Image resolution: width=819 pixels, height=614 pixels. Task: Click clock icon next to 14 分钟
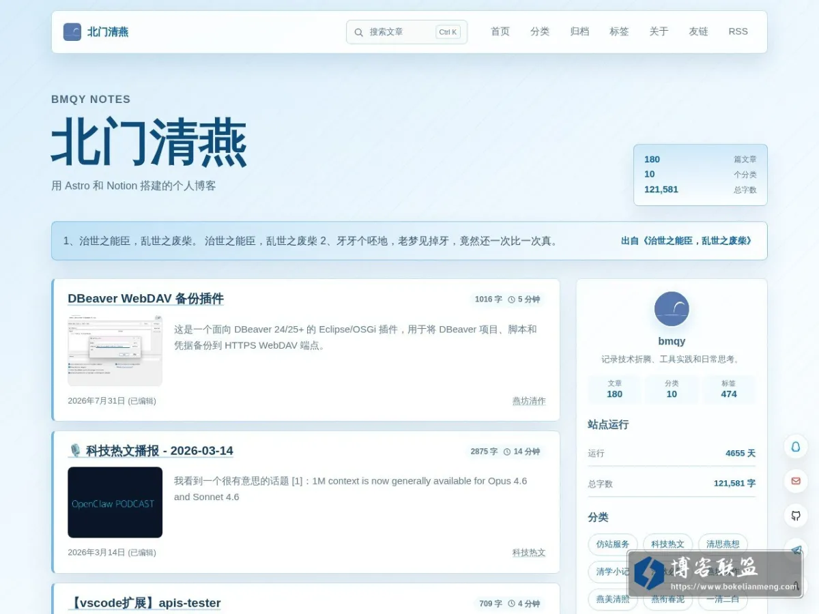click(507, 452)
